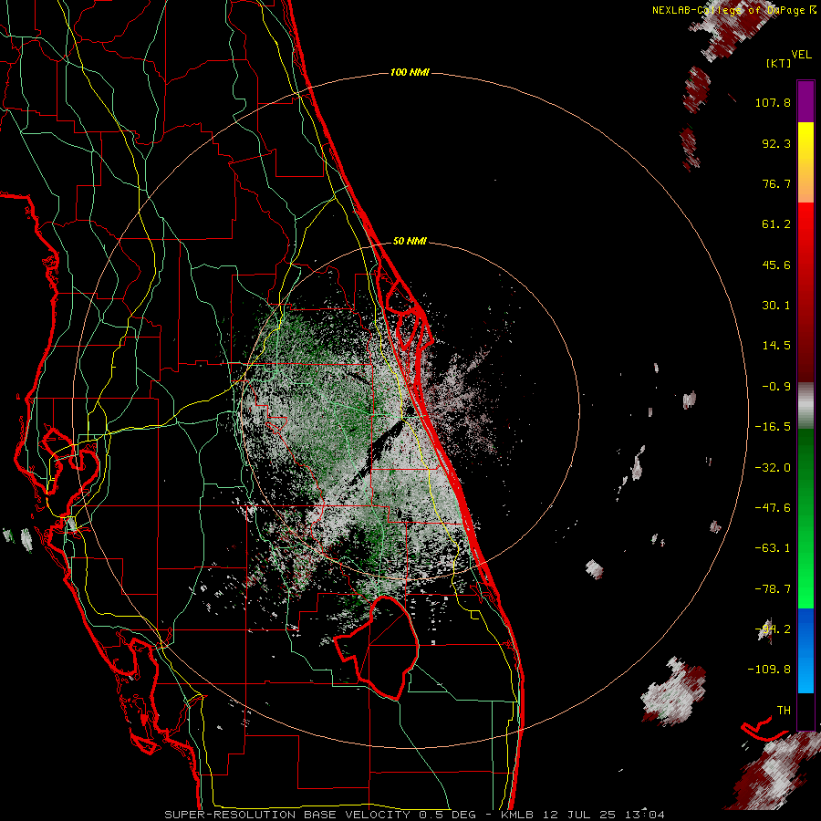Viewport: 821px width, 821px height.
Task: Click the purple segment of the velocity color bar
Action: click(805, 101)
